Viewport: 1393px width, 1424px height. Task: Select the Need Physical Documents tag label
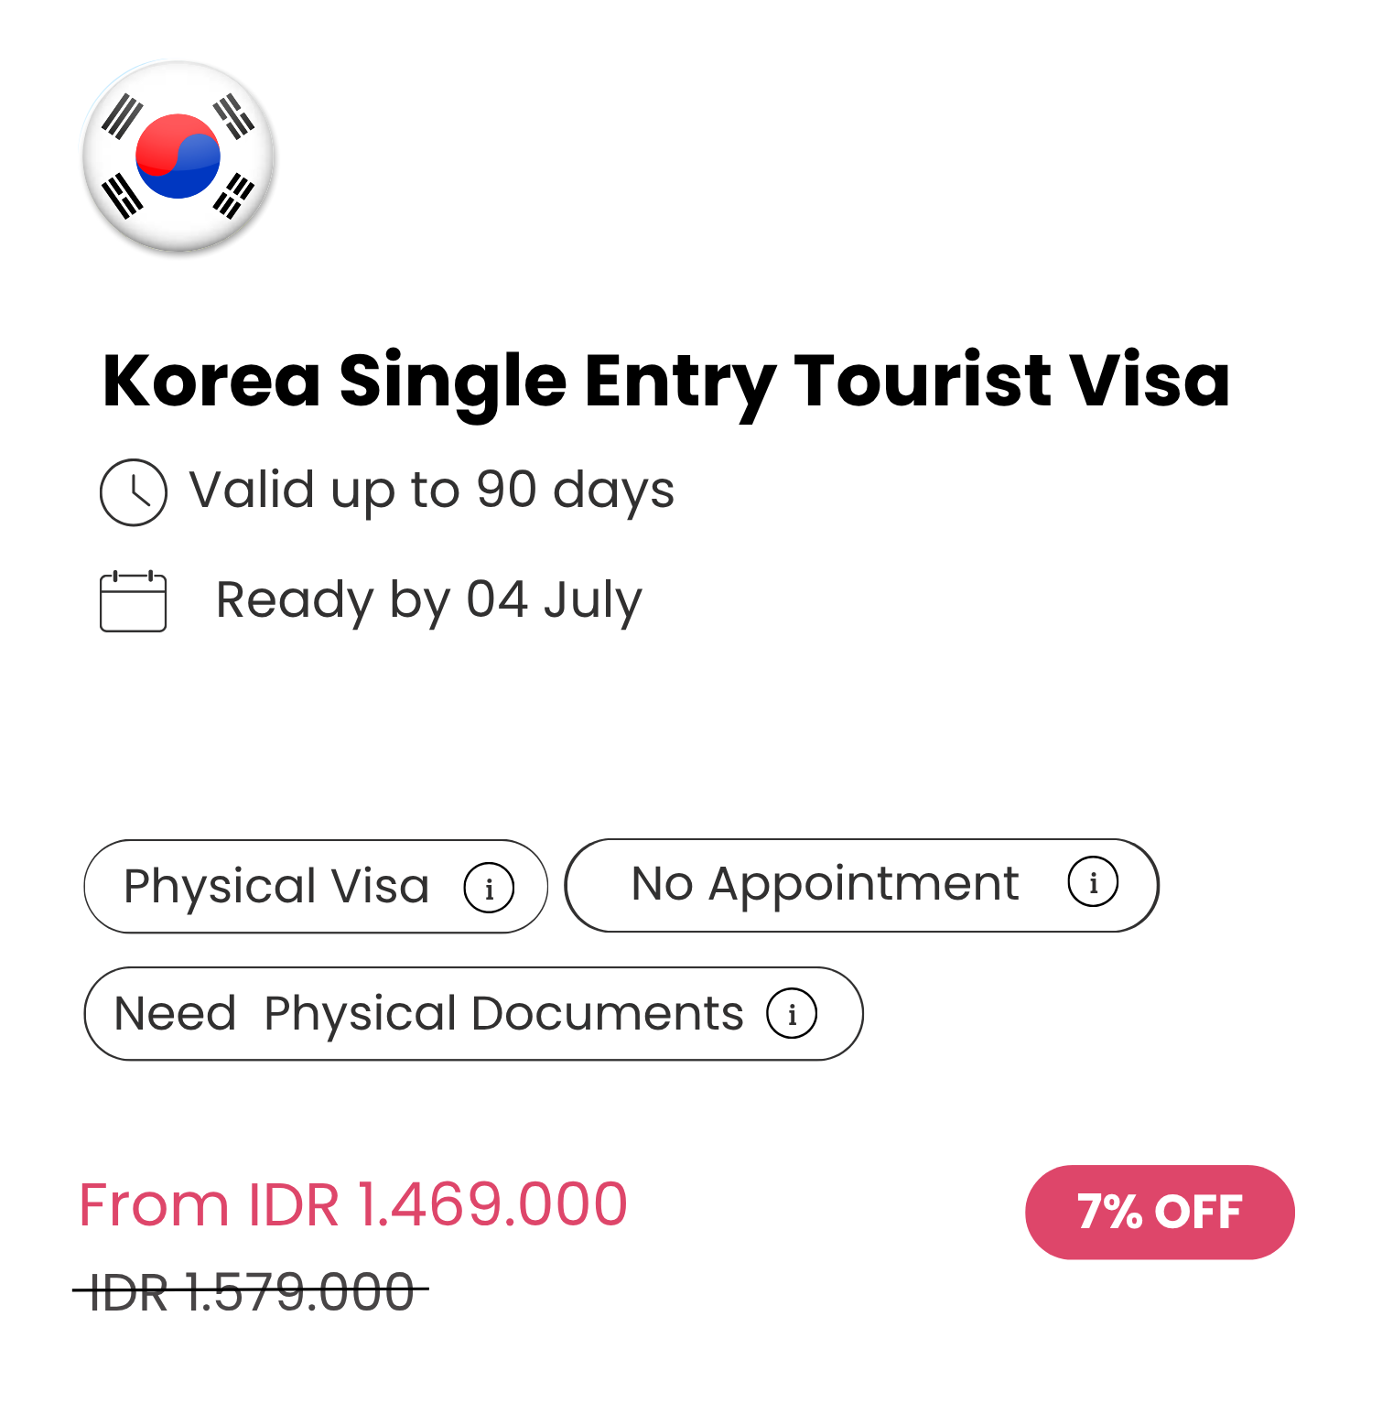point(428,1014)
